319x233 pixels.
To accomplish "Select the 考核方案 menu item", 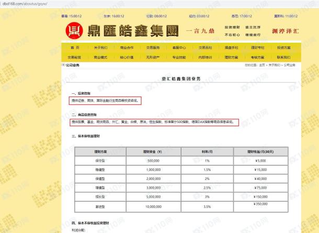I will click(x=258, y=57).
